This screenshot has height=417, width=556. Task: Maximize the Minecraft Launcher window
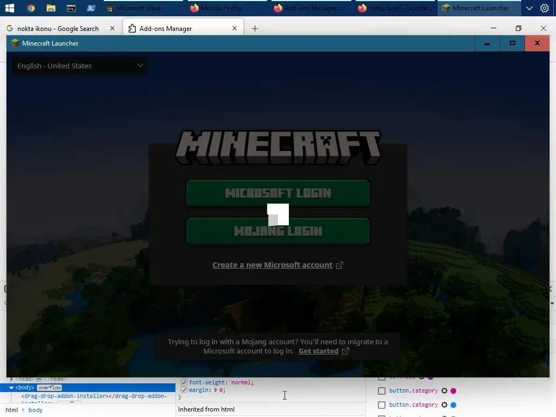point(513,43)
